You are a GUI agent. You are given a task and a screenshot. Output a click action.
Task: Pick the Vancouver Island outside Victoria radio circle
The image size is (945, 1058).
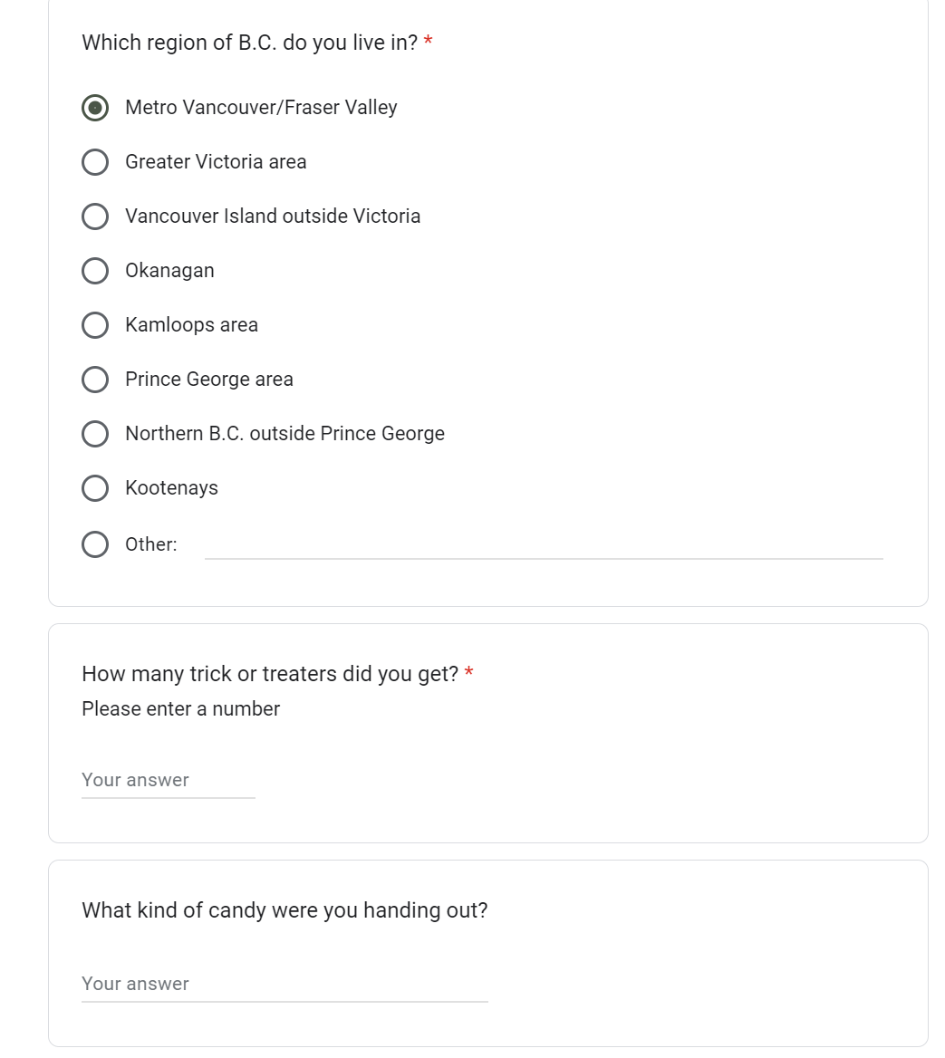95,216
